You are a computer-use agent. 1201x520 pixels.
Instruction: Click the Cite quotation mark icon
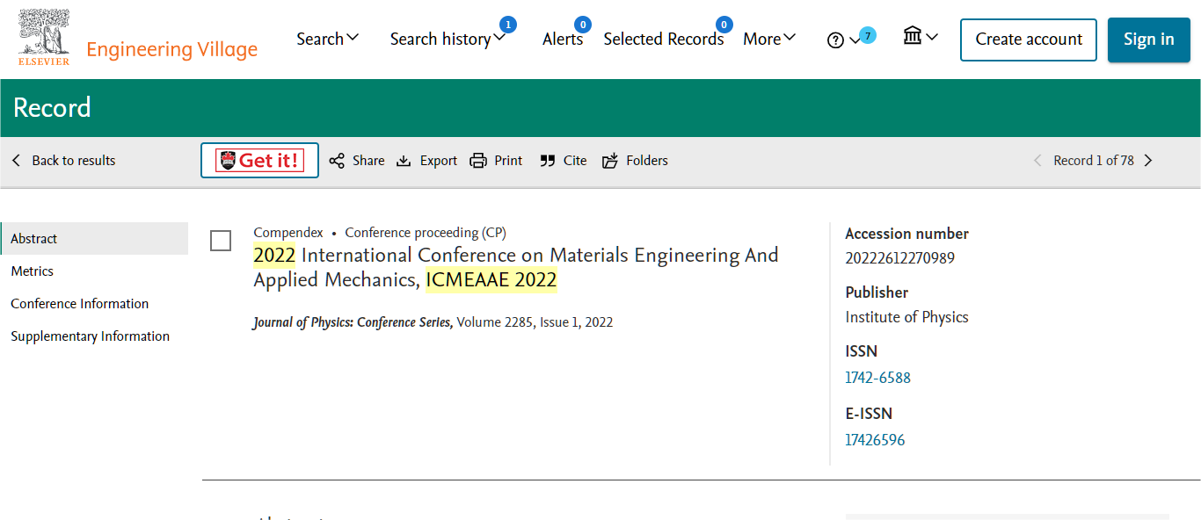(x=548, y=161)
